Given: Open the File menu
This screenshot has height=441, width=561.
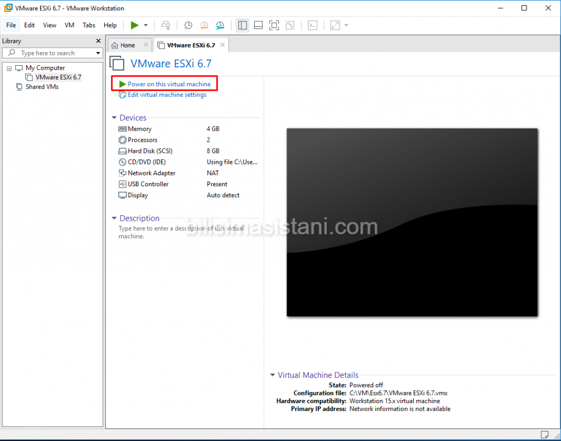Looking at the screenshot, I should [11, 25].
